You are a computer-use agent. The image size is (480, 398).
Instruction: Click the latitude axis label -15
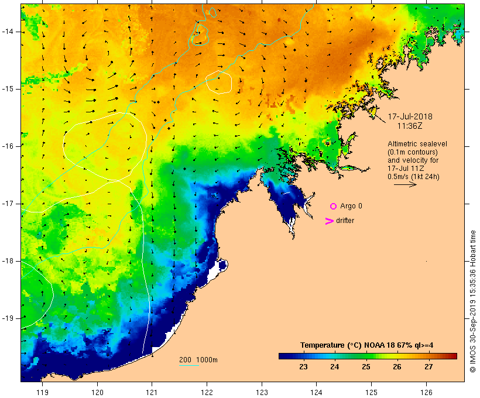tap(7, 89)
